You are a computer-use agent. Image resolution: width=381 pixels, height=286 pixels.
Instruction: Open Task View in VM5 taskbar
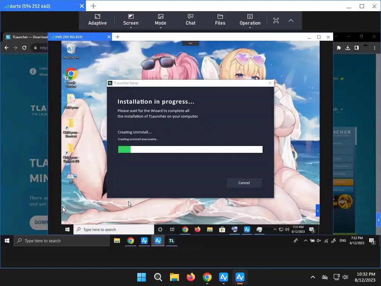pos(172,229)
